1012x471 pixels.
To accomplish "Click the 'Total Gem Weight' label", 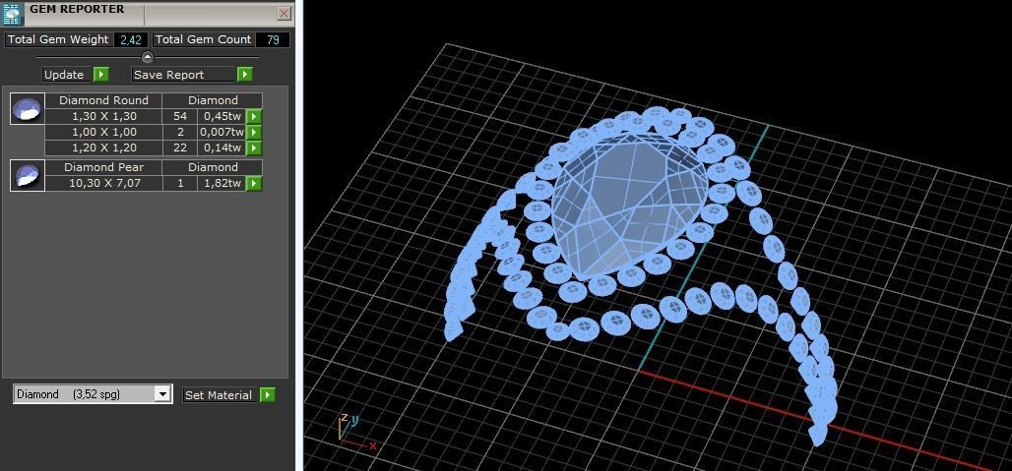I will (x=58, y=39).
